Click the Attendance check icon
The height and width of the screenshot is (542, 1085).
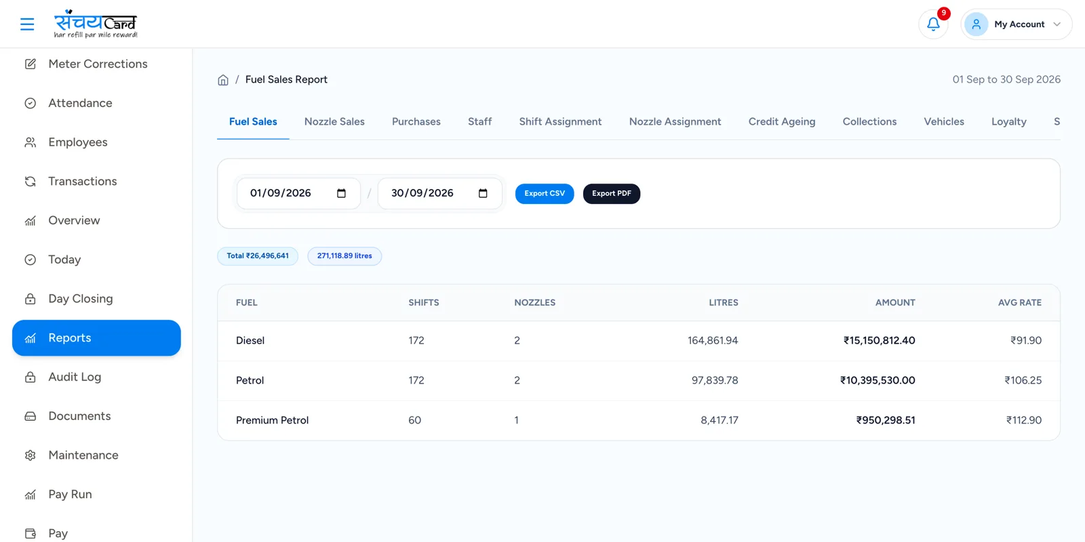[x=31, y=103]
